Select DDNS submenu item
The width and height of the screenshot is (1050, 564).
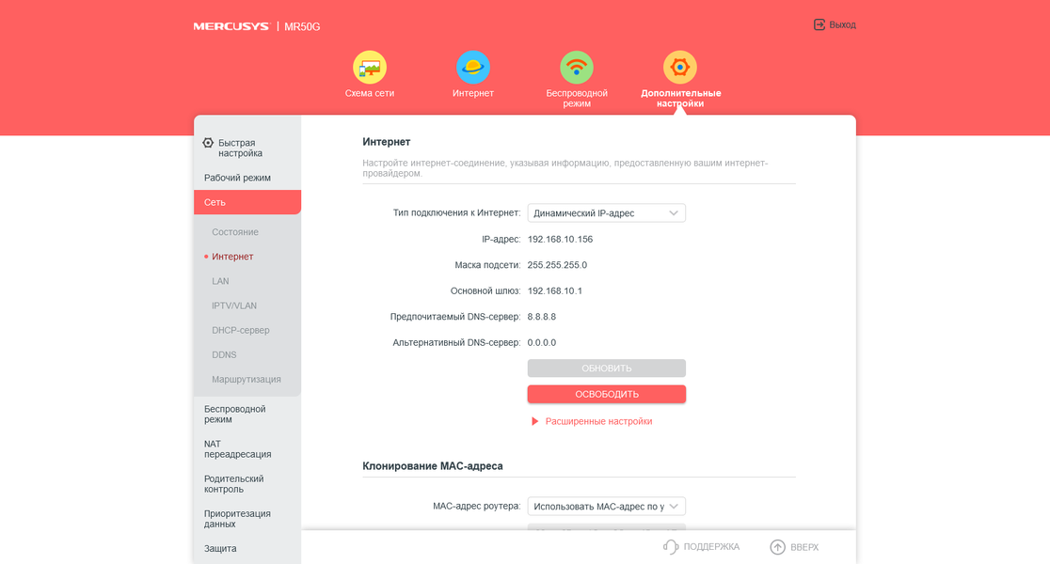(224, 354)
